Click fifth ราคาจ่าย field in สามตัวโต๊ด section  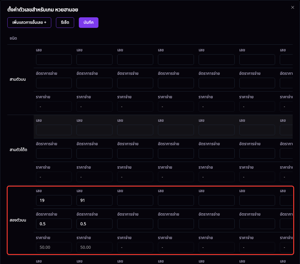[x=217, y=177]
